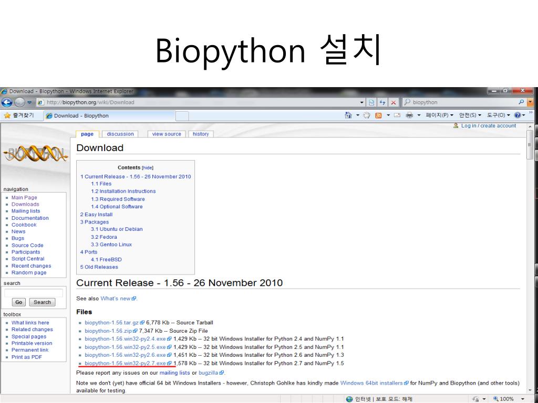Open the 'history' wiki tab
This screenshot has height=403, width=538.
(x=201, y=134)
